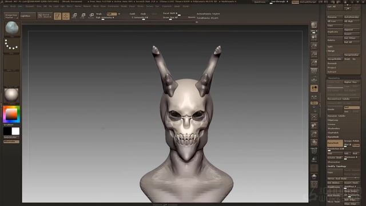Toggle the Smt option beside Divide
The width and height of the screenshot is (366, 206).
352,108
